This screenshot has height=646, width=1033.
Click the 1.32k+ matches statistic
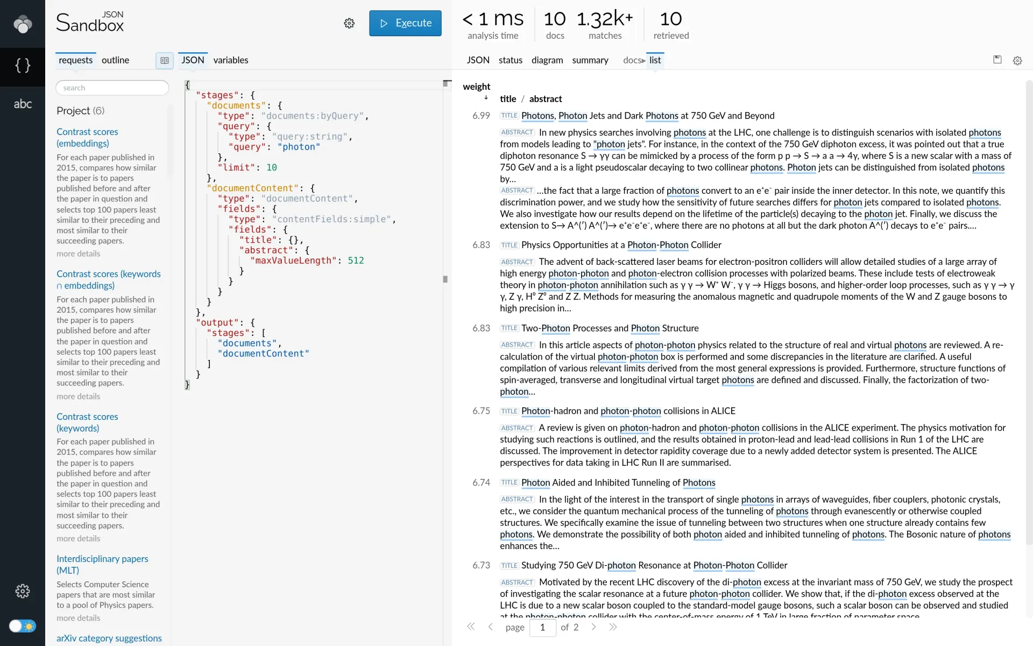click(605, 25)
